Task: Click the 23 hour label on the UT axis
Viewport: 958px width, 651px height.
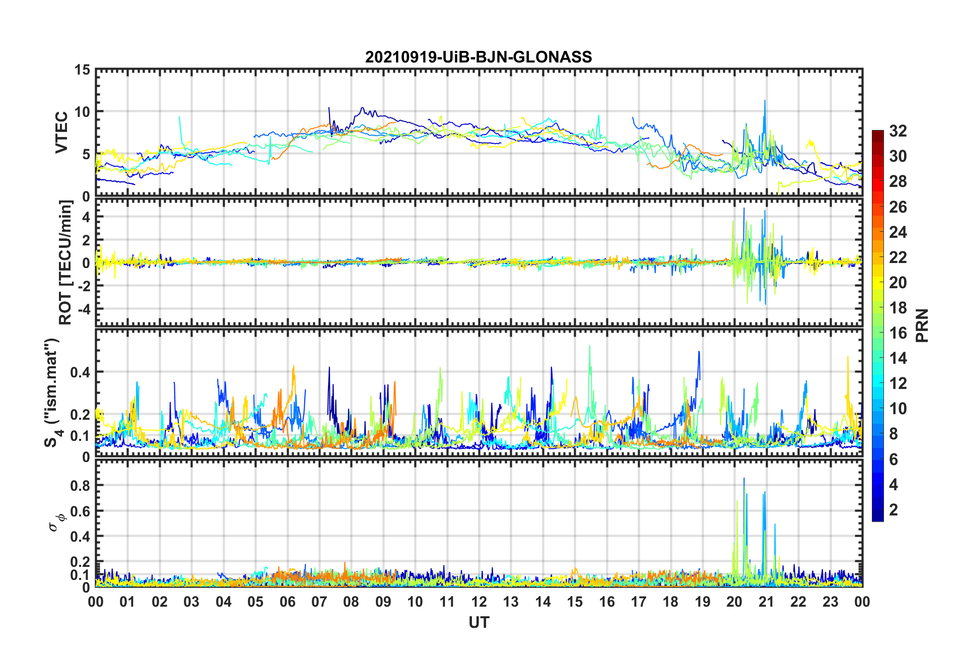Action: pos(831,602)
